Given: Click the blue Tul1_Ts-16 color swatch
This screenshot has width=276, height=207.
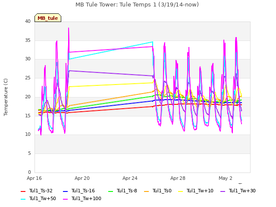Looking at the screenshot, I should 65,191.
